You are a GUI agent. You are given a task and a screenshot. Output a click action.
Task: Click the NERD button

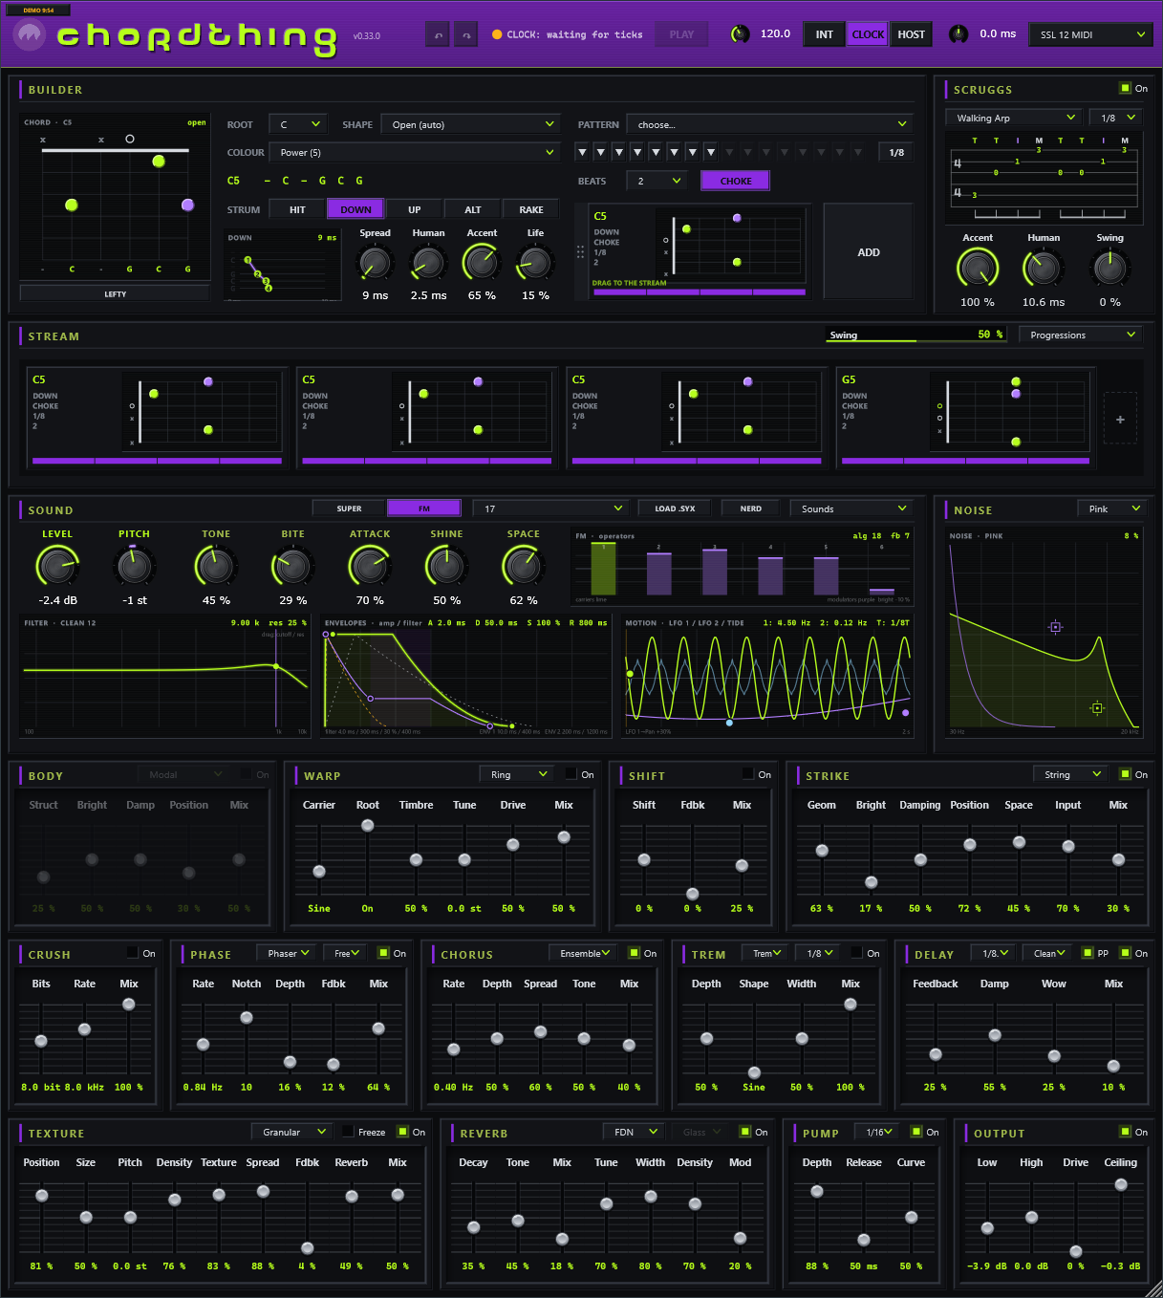(751, 508)
